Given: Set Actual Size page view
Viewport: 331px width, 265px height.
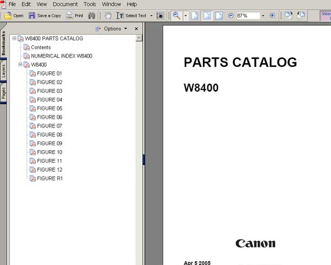Looking at the screenshot, I should point(195,15).
